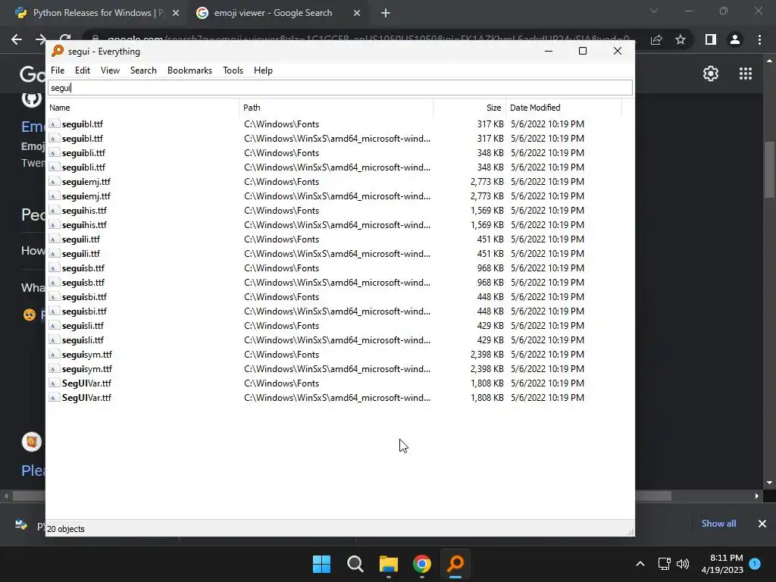This screenshot has width=776, height=582.
Task: Show hidden system tray icons
Action: (640, 564)
